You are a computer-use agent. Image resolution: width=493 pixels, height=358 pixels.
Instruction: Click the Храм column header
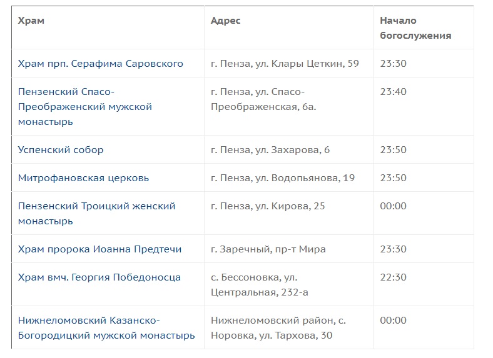31,21
